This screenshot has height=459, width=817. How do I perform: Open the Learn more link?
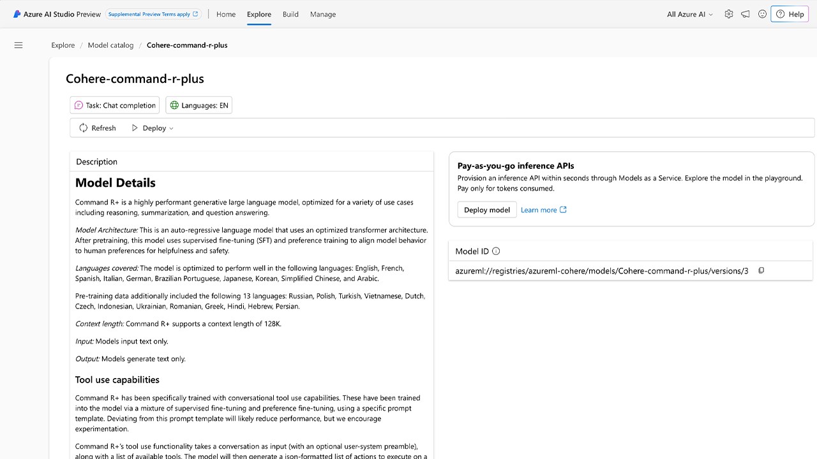[543, 210]
